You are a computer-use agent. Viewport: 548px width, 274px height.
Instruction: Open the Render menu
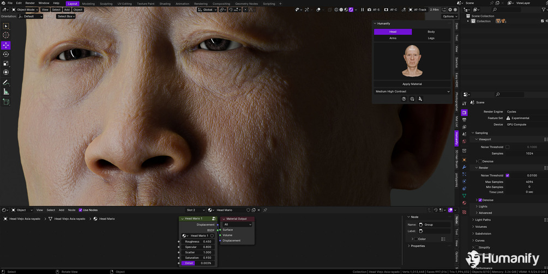(x=30, y=3)
